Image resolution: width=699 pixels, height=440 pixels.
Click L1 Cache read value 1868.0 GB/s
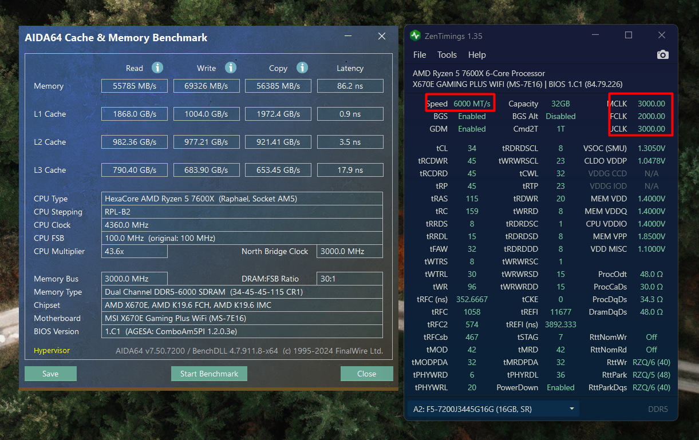coord(135,114)
